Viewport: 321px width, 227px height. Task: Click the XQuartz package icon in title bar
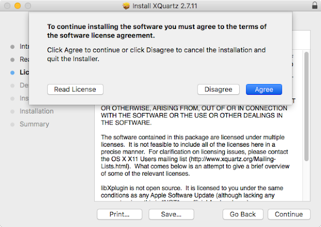click(126, 6)
